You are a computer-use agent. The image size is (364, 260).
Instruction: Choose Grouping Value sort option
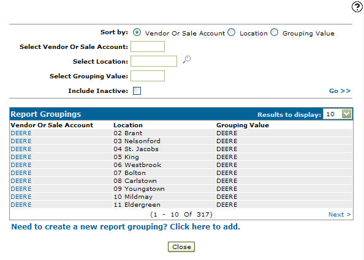tap(274, 32)
